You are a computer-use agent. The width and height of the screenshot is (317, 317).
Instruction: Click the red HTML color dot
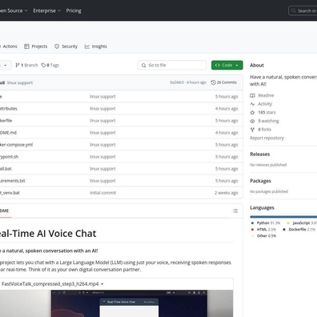[x=252, y=230]
